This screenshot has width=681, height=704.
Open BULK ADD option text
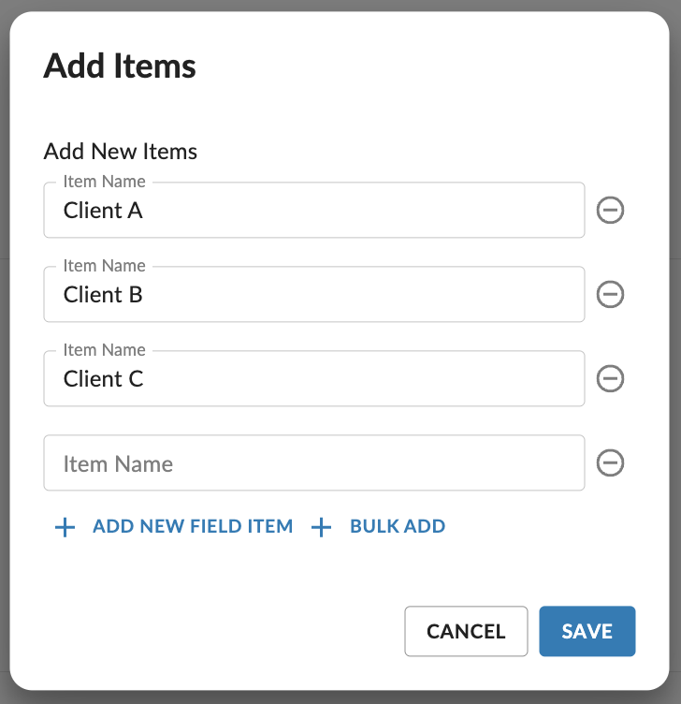[x=398, y=526]
